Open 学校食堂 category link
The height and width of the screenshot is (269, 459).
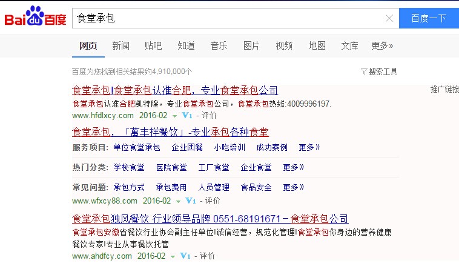tap(129, 167)
